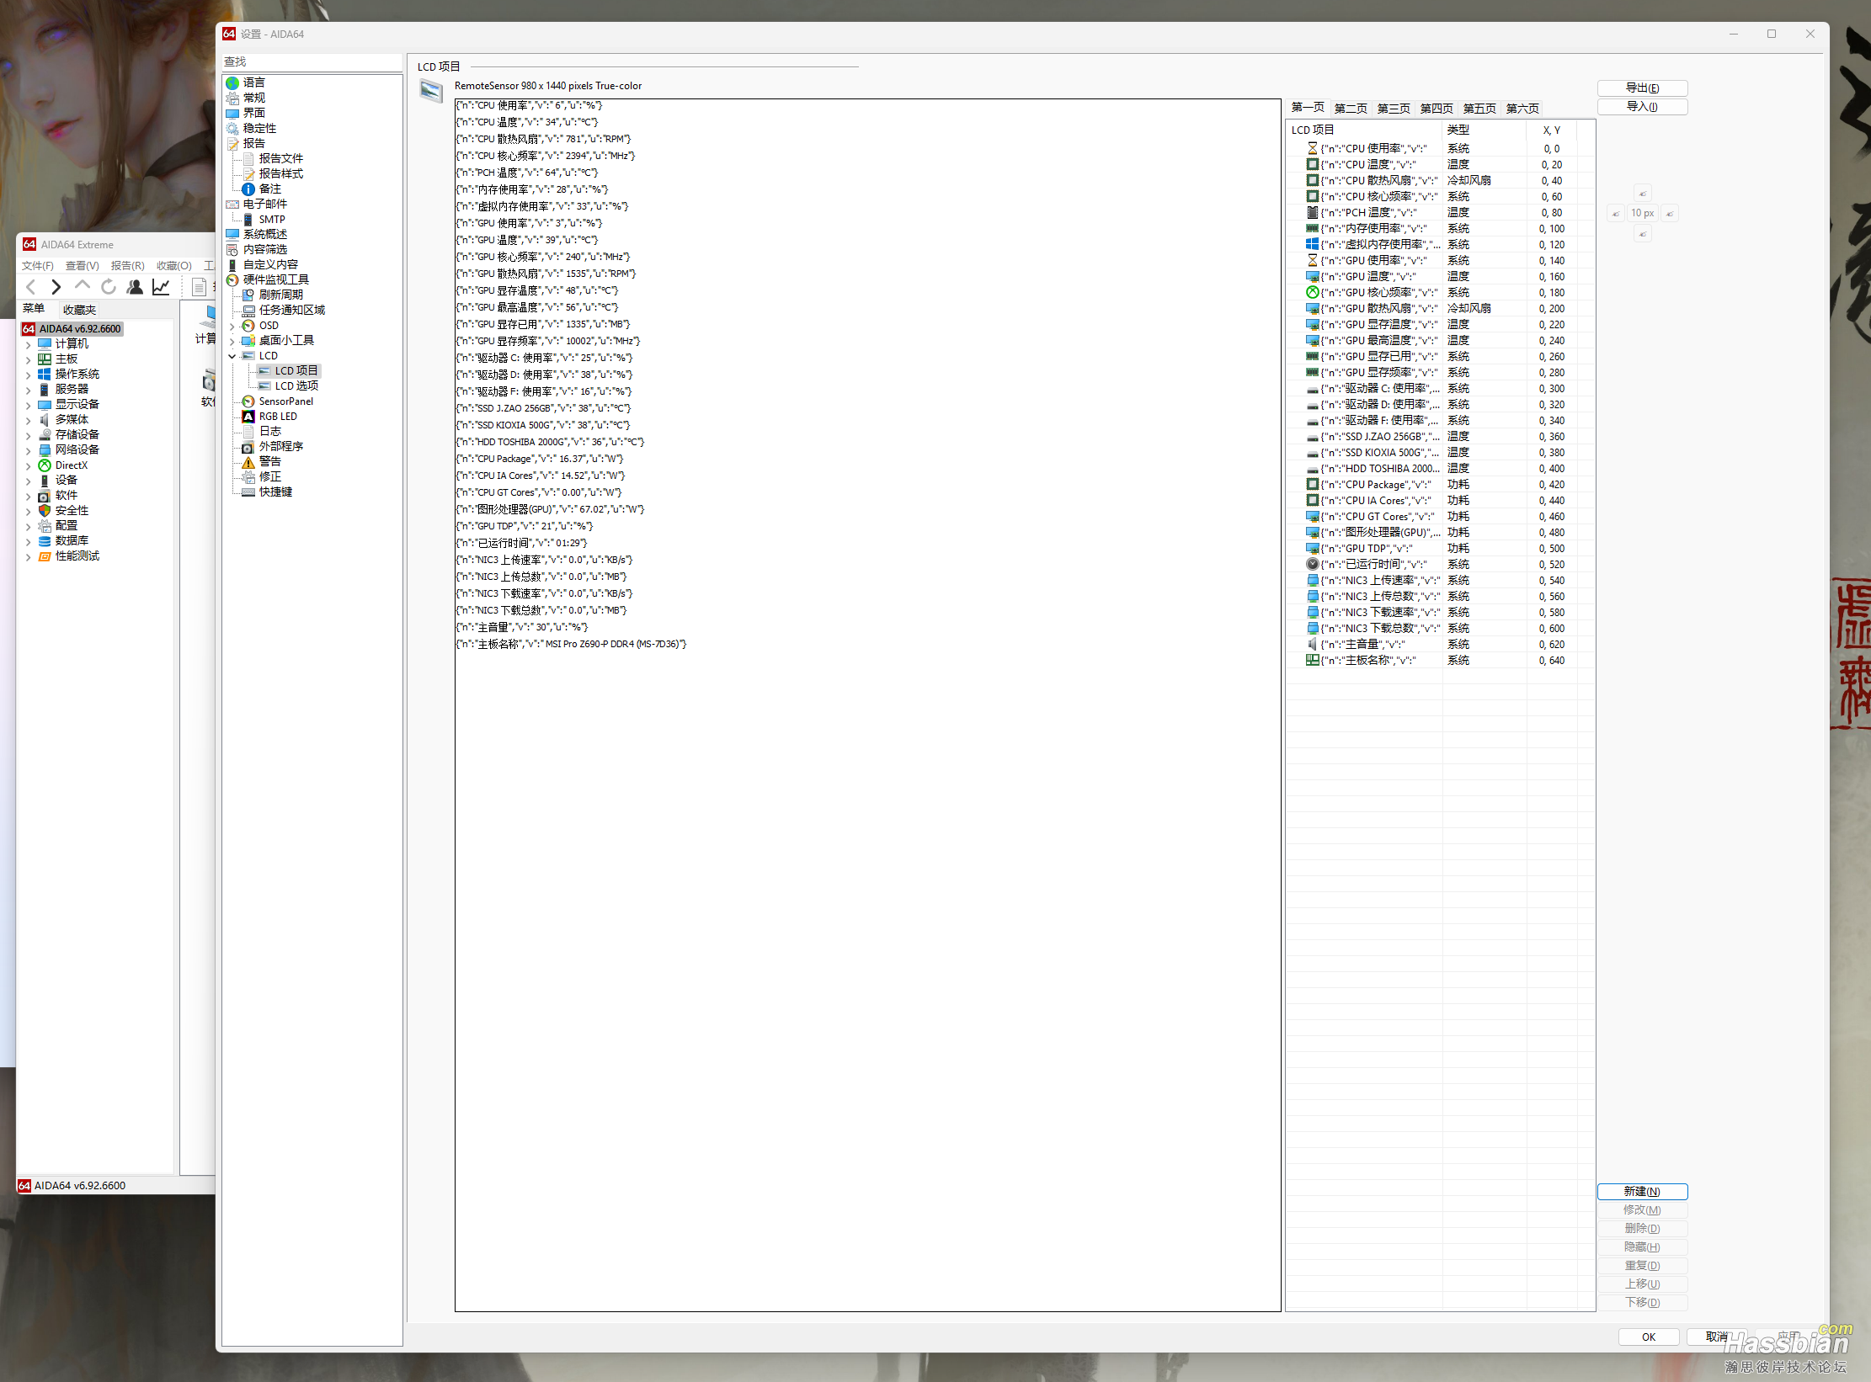The height and width of the screenshot is (1382, 1871).
Task: Click the user icon in AIDA64 toolbar
Action: pyautogui.click(x=135, y=287)
